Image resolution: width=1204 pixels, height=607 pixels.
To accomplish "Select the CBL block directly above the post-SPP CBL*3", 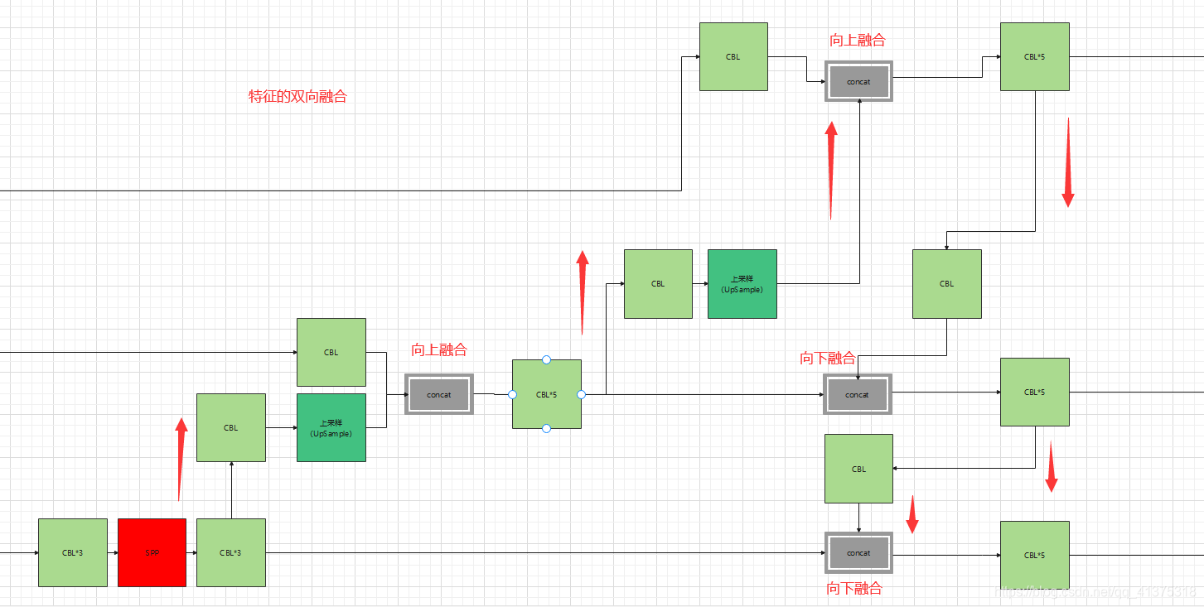I will coord(231,427).
